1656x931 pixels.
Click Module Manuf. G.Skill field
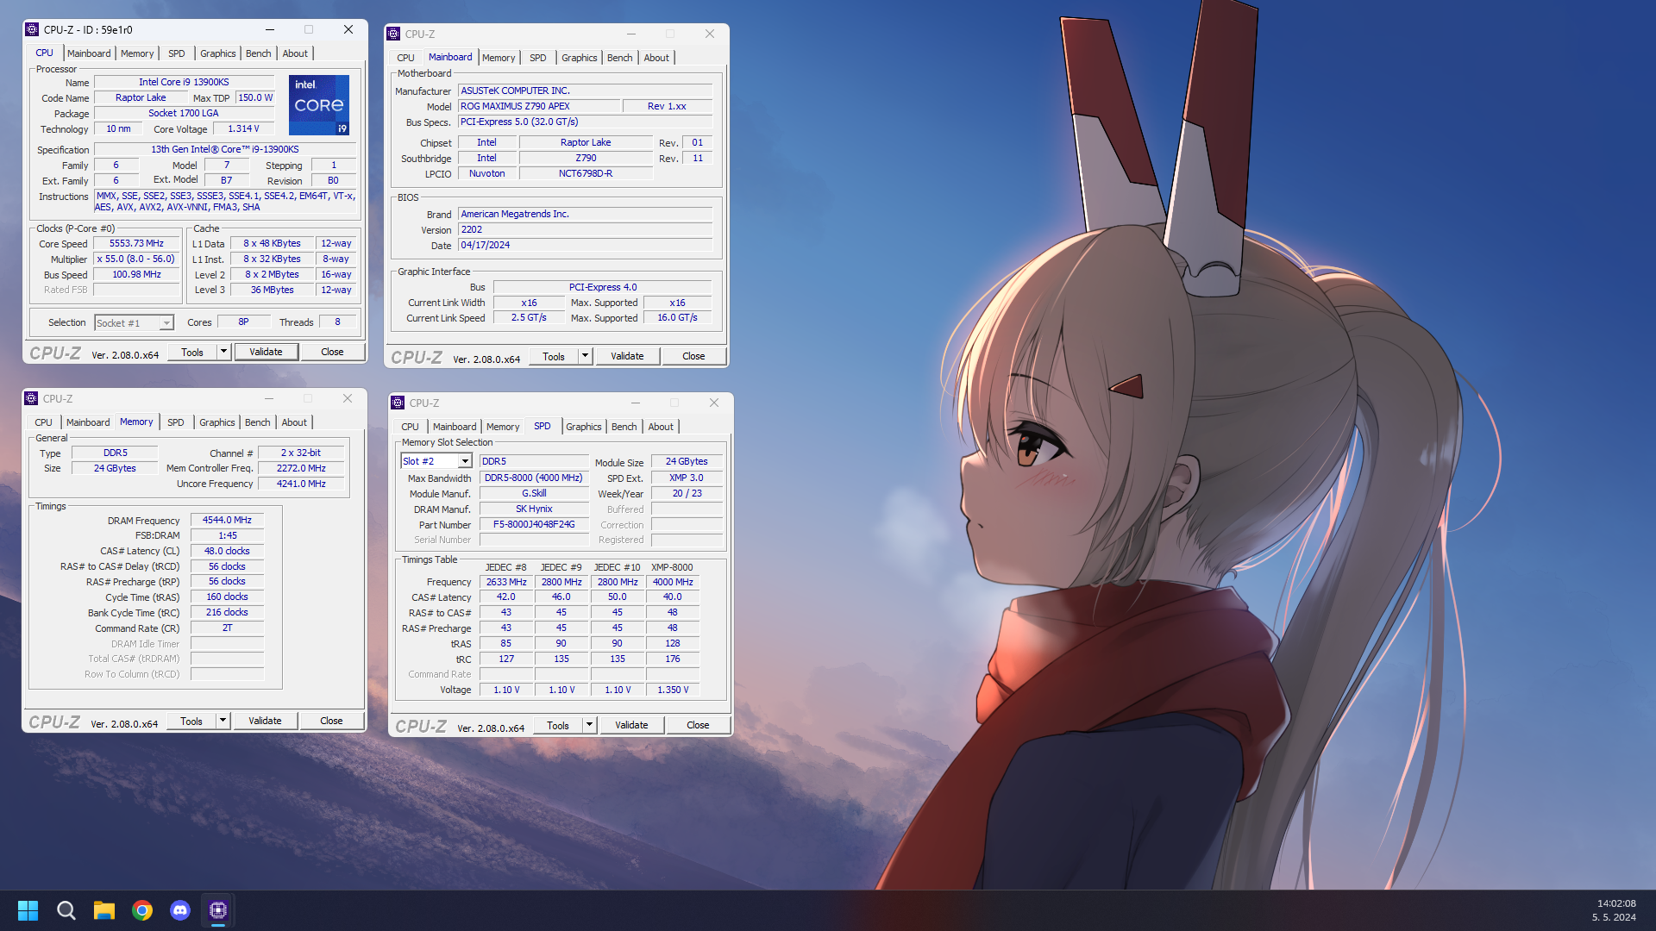[x=534, y=493]
